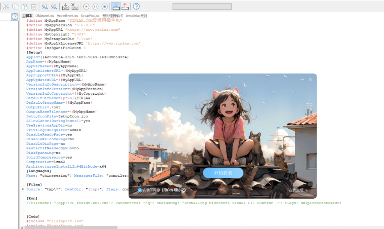This screenshot has width=384, height=229.
Task: Click the red upload-arrow toolbar icon
Action: pyautogui.click(x=125, y=7)
